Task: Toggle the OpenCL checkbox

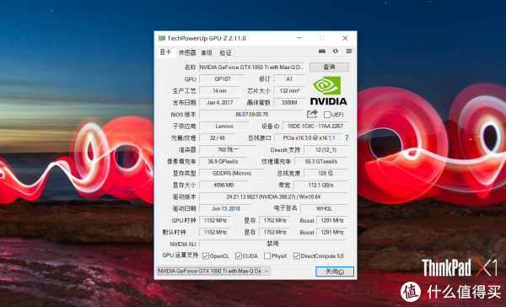Action: (x=206, y=256)
